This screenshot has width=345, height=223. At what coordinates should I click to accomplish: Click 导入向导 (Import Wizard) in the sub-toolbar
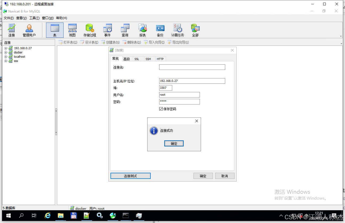(x=154, y=42)
